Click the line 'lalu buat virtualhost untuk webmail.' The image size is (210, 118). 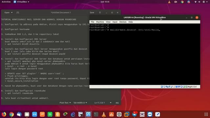[x=27, y=98]
